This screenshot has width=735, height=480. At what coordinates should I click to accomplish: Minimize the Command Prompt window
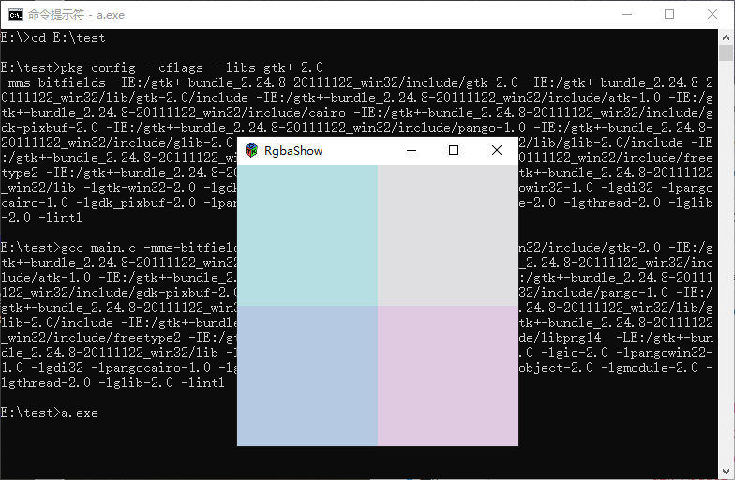pos(625,14)
